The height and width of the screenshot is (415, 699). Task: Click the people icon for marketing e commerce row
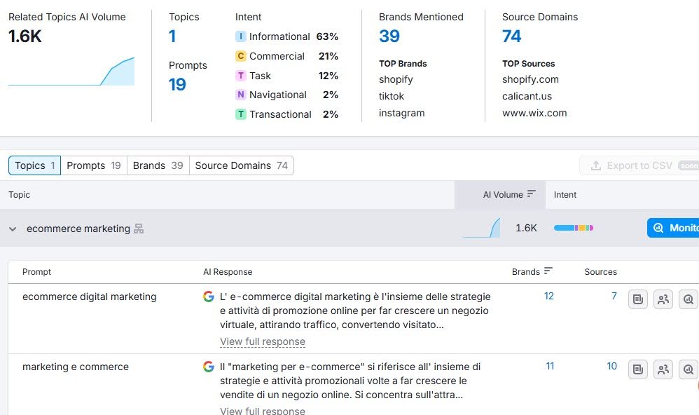tap(663, 369)
